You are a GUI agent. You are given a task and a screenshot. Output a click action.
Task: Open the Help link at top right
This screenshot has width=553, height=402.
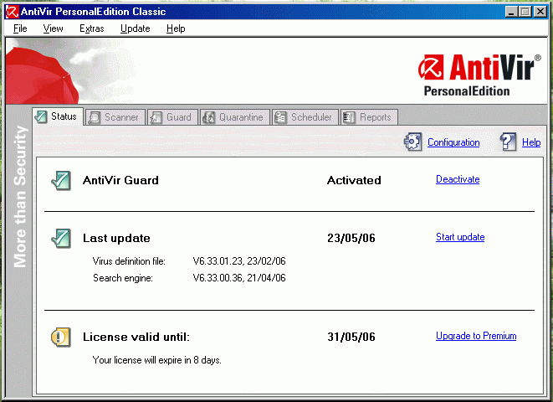(x=531, y=142)
